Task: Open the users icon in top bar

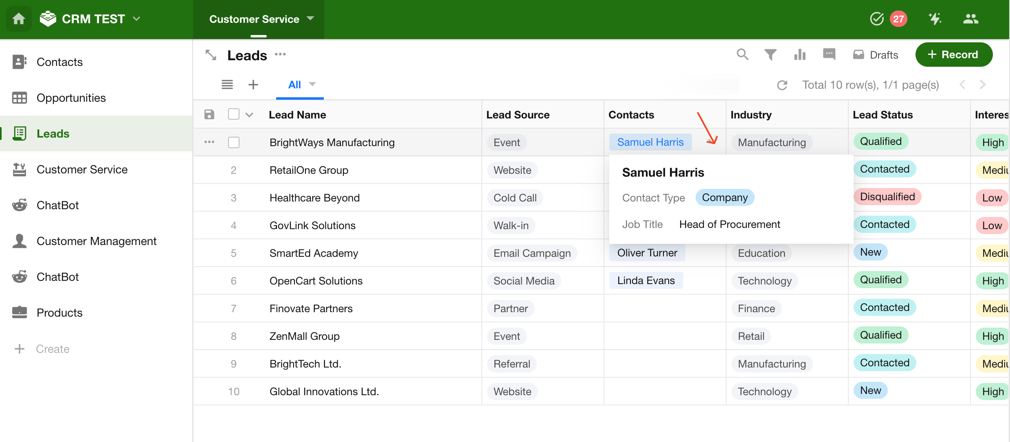Action: [970, 19]
